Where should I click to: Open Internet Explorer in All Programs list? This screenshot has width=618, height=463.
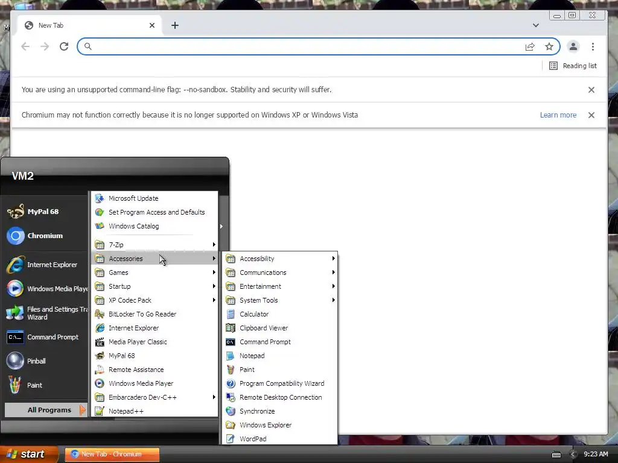[x=154, y=328]
